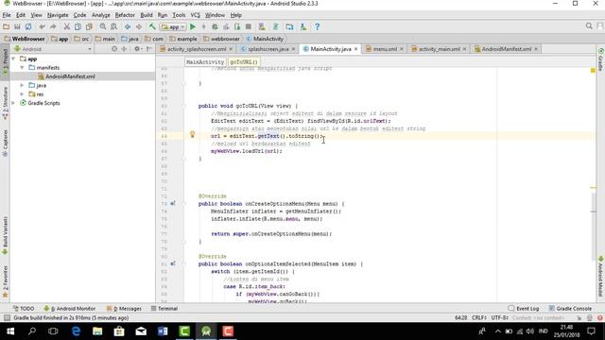Viewport: 605px width, 340px height.
Task: Expand the res folder node
Action: [x=22, y=94]
